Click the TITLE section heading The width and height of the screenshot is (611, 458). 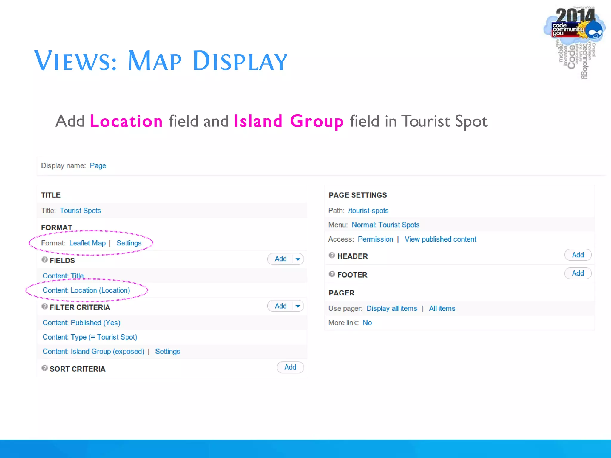pyautogui.click(x=51, y=195)
